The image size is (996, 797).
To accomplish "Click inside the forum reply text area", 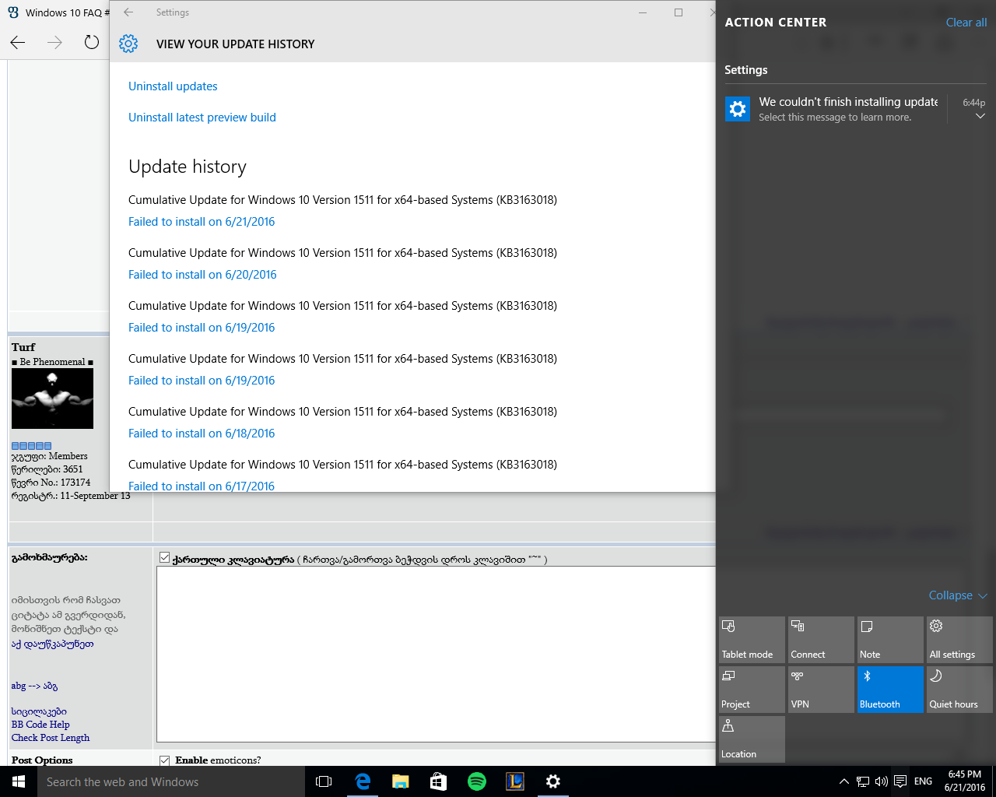I will pyautogui.click(x=436, y=654).
